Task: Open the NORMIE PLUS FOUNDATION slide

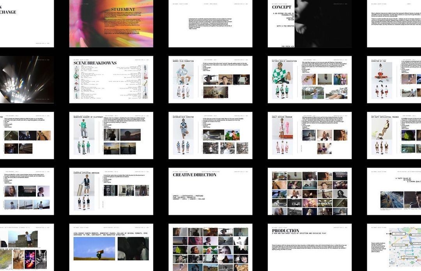Action: 210,80
